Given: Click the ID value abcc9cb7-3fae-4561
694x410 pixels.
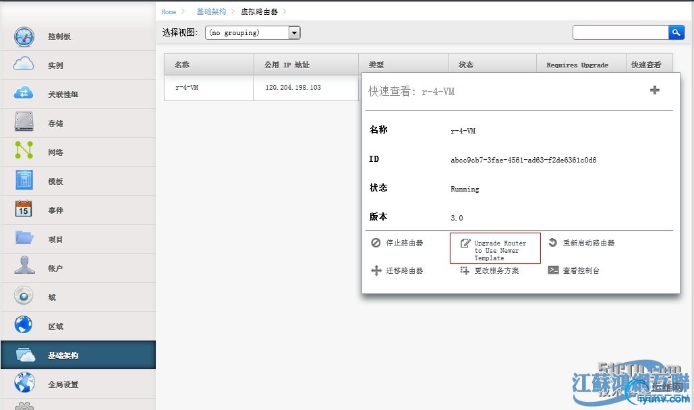Looking at the screenshot, I should pyautogui.click(x=523, y=160).
